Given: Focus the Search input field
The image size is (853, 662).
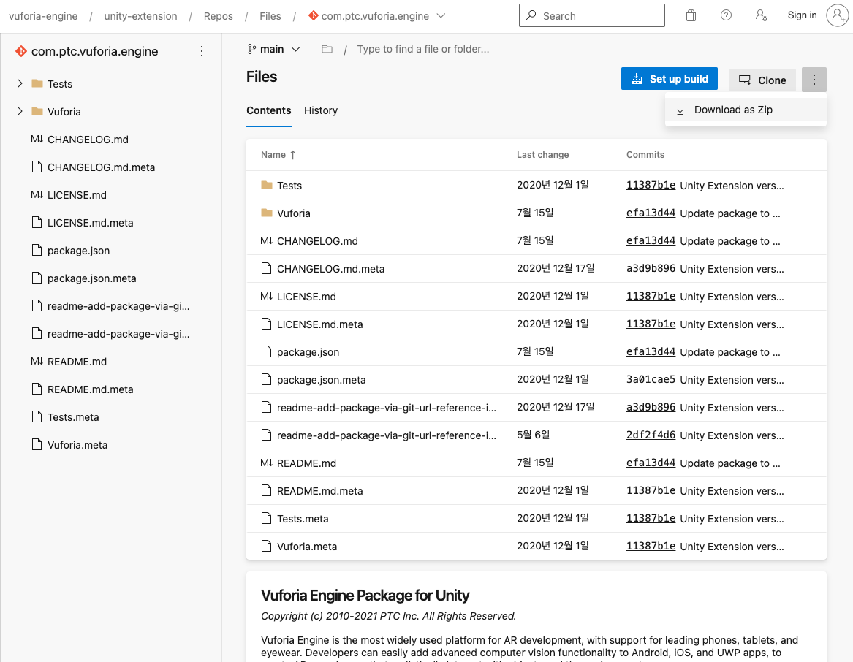Looking at the screenshot, I should click(592, 15).
